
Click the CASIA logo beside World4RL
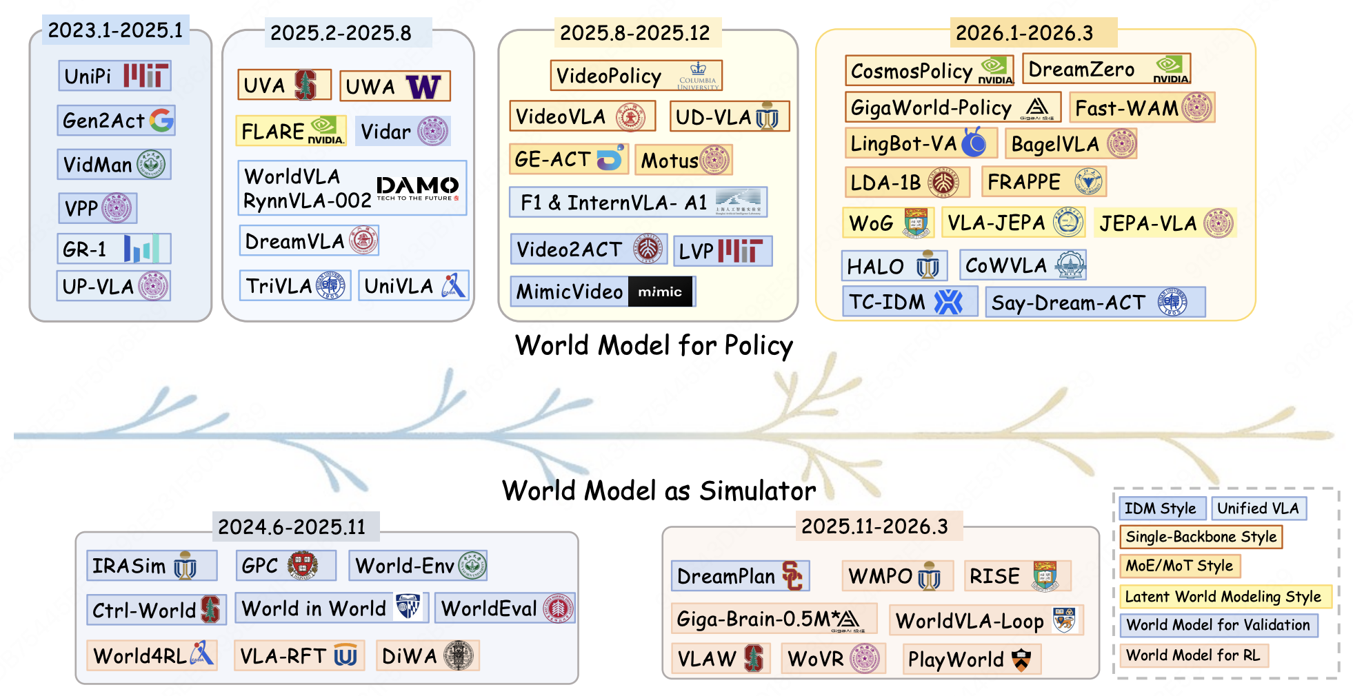click(x=201, y=654)
